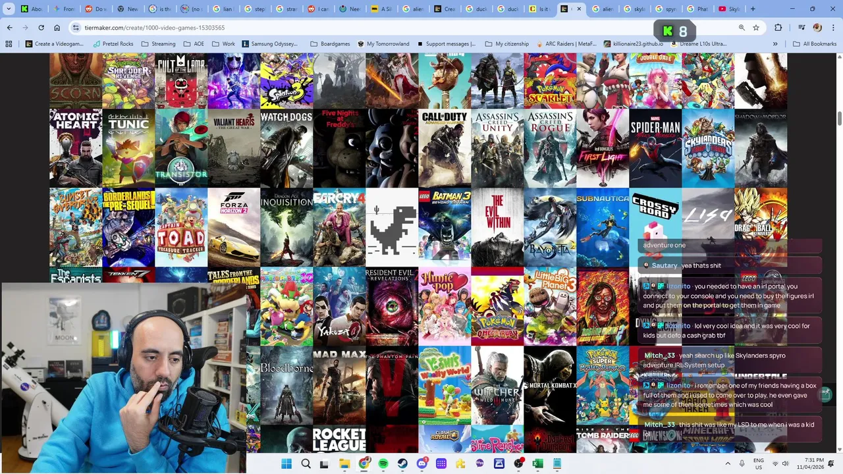
Task: Toggle the microphone icon in system tray
Action: 742,463
